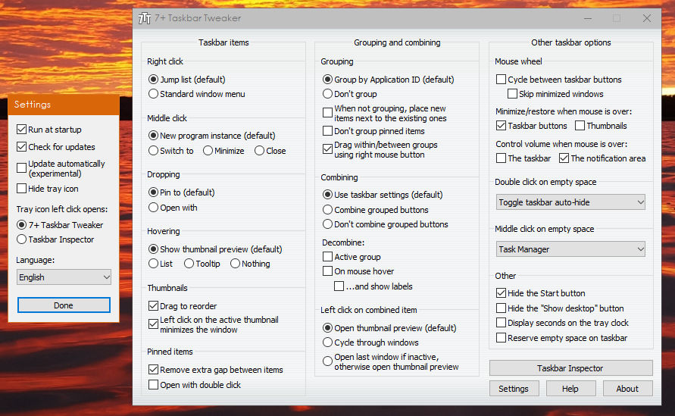Screen dimensions: 675x416
Task: Toggle Taskbar buttons minimize/restore checkbox
Action: click(x=532, y=126)
